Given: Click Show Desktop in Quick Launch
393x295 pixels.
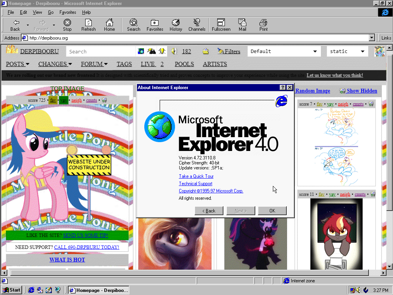Looking at the screenshot, I should coord(49,290).
